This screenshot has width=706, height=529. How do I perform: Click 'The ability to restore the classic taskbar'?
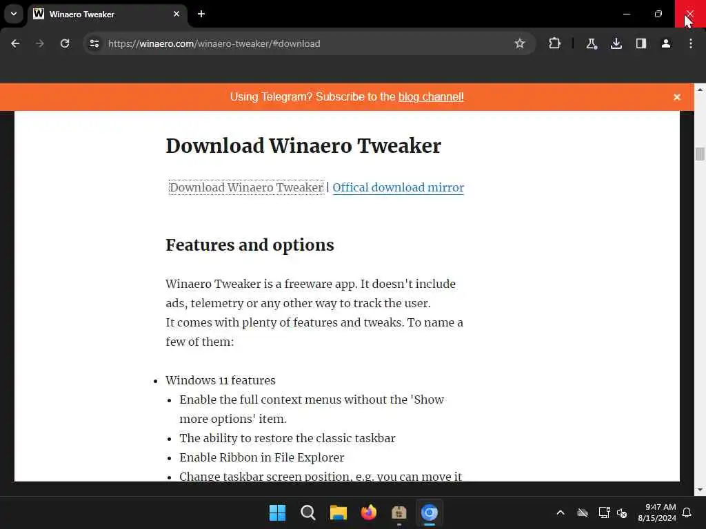[x=288, y=438]
